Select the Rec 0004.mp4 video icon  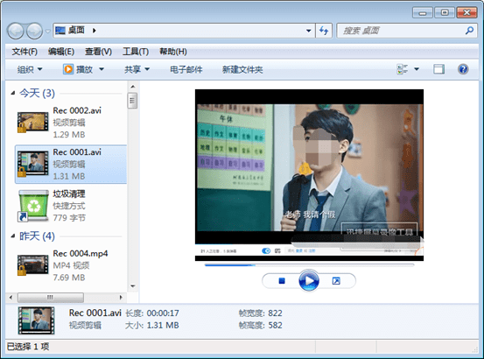pos(32,264)
